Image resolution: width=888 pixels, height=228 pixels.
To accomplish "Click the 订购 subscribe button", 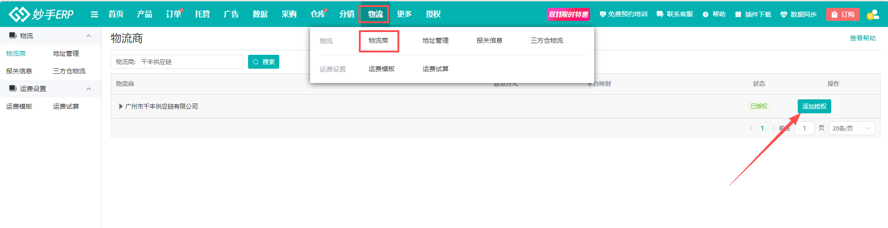I will tap(843, 14).
